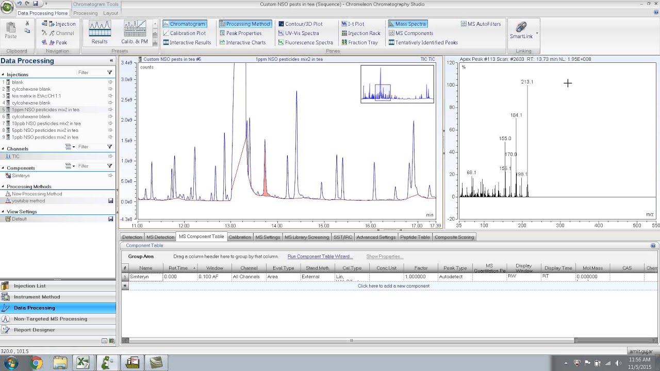
Task: Toggle the Interactive Results pane
Action: coord(187,42)
